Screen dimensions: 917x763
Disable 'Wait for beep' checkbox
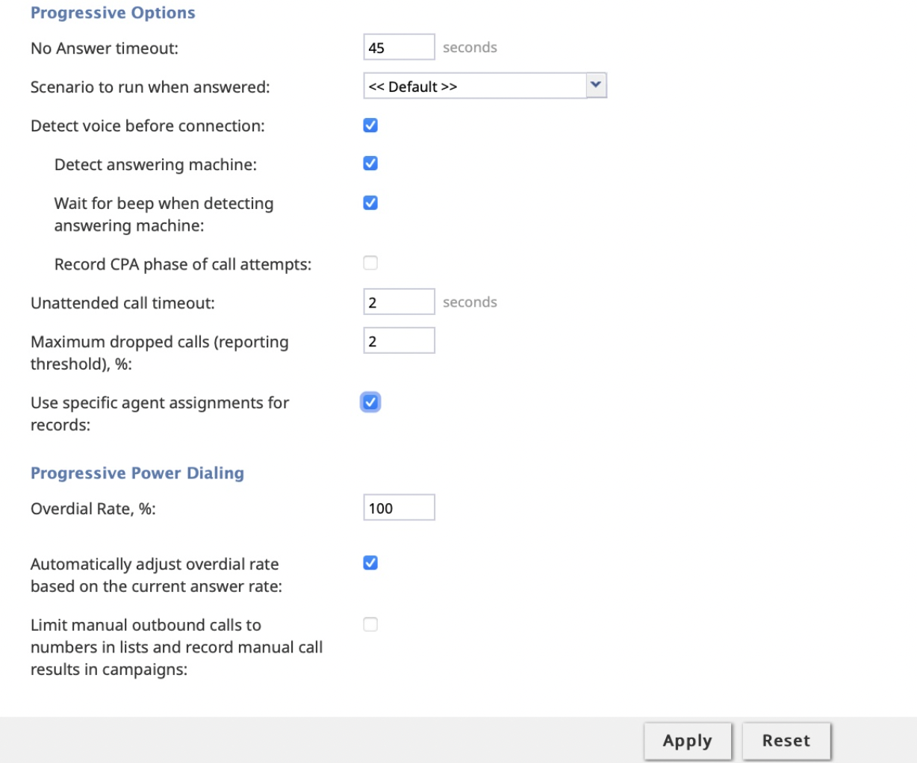[370, 203]
